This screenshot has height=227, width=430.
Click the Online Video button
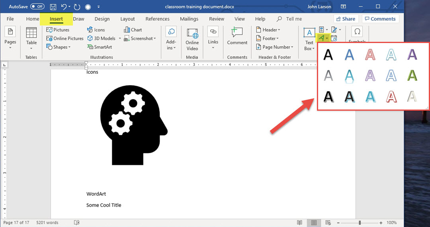pos(192,39)
